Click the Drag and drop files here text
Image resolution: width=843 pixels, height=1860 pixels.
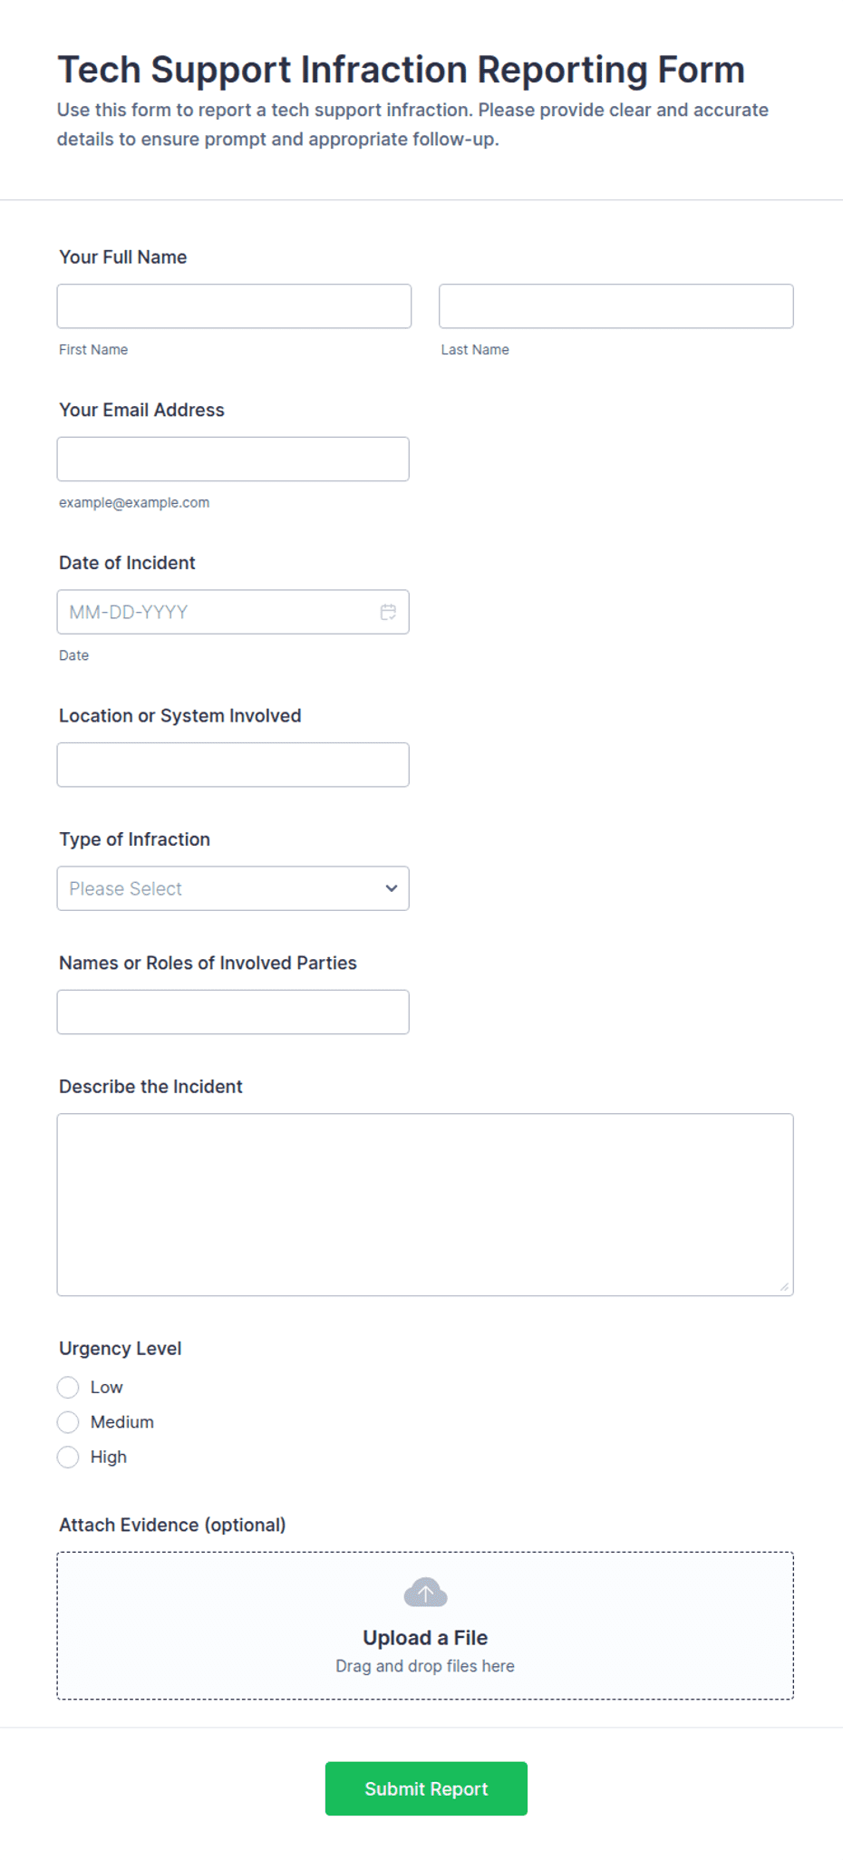(x=425, y=1666)
